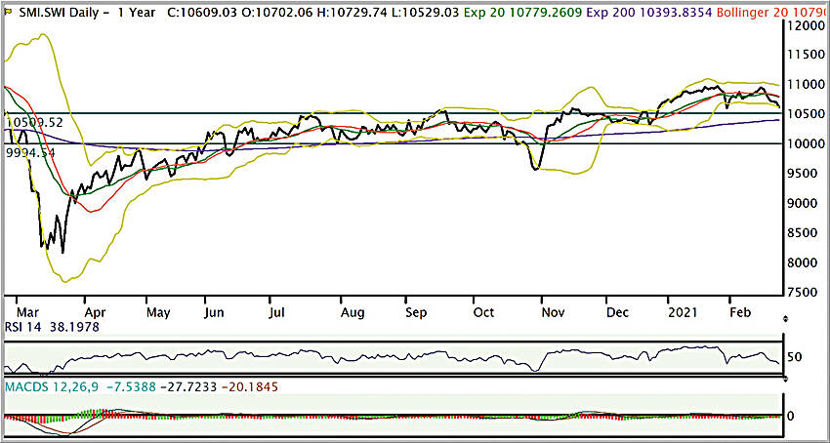Click the 'Oct' month label on time axis

483,312
